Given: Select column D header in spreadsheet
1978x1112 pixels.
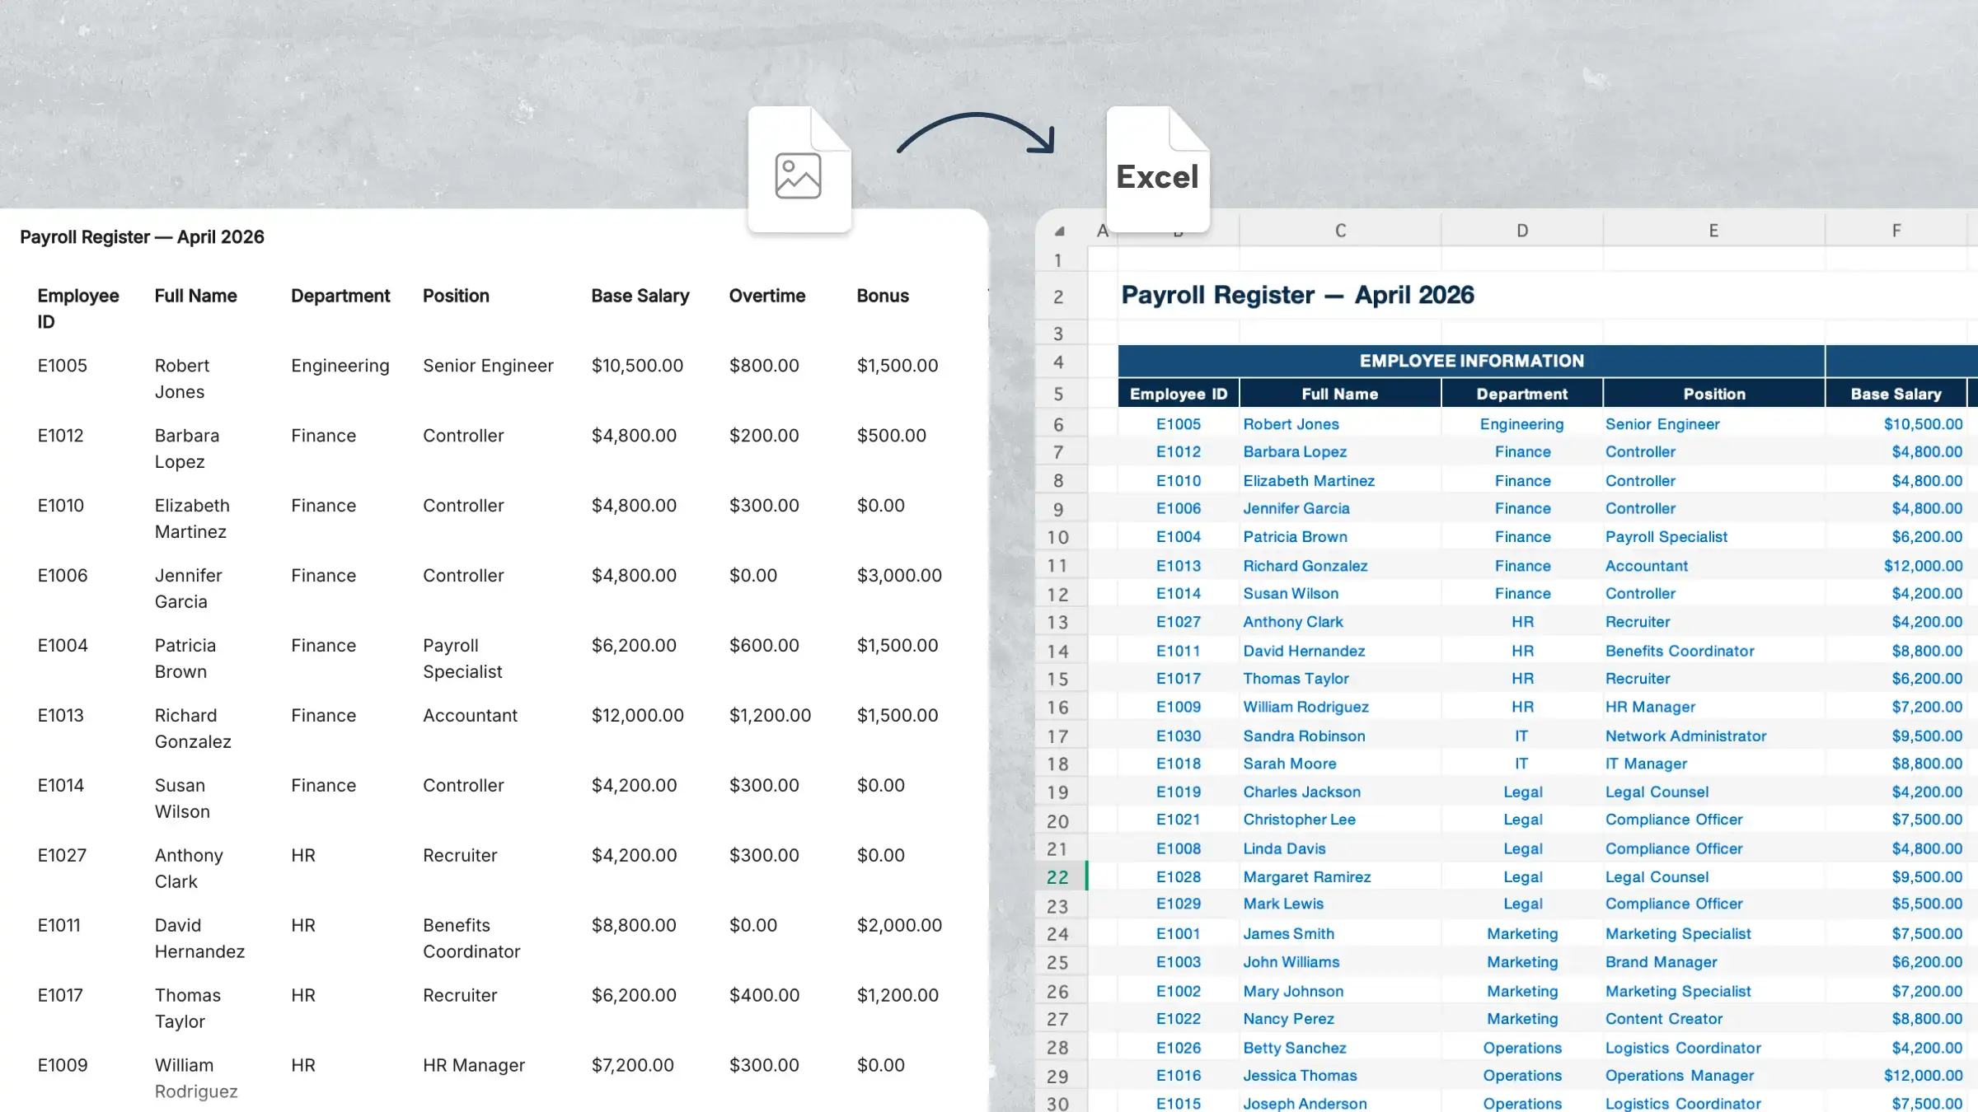Looking at the screenshot, I should coord(1522,231).
